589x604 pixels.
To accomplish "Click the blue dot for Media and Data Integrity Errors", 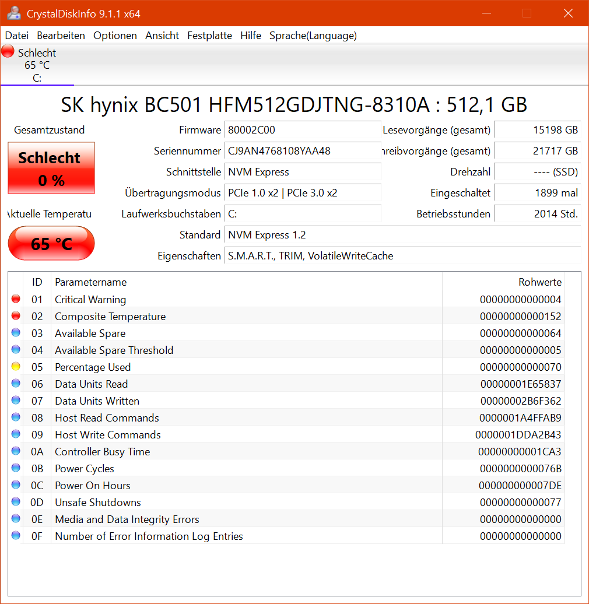I will tap(16, 518).
